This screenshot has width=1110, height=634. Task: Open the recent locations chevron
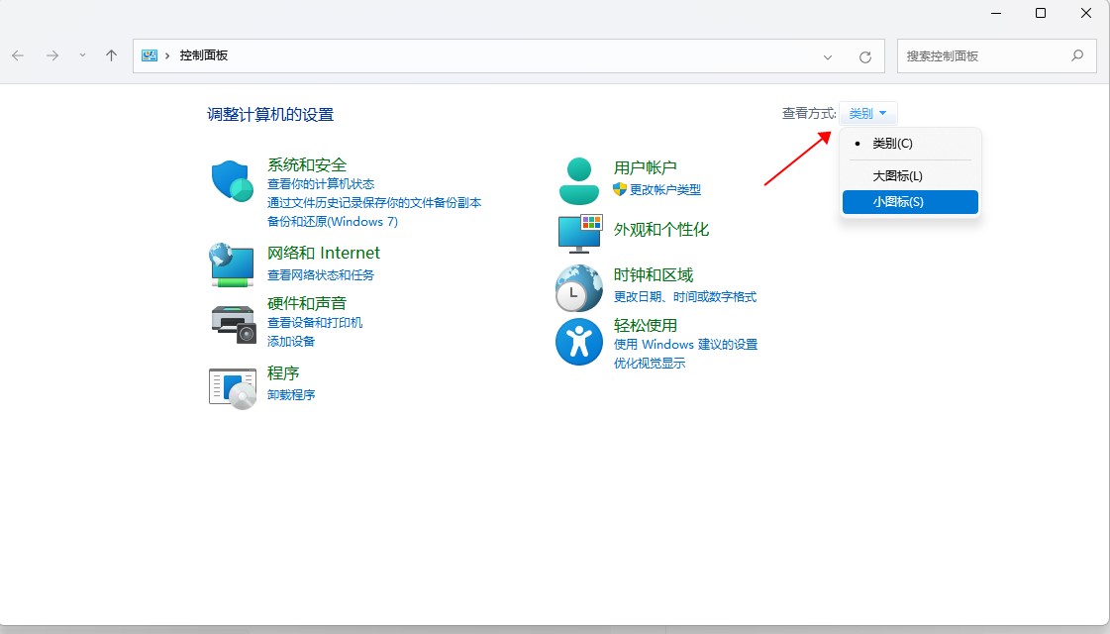[82, 56]
